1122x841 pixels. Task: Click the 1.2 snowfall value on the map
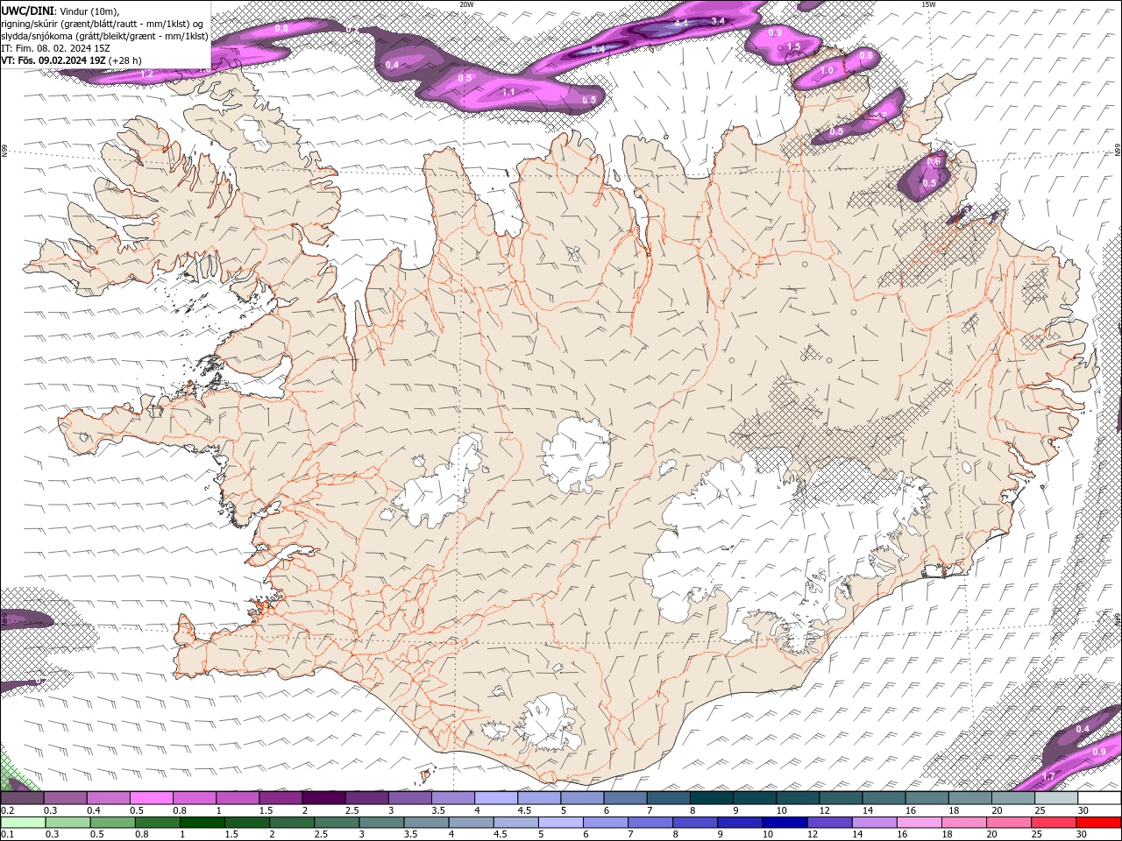click(146, 74)
